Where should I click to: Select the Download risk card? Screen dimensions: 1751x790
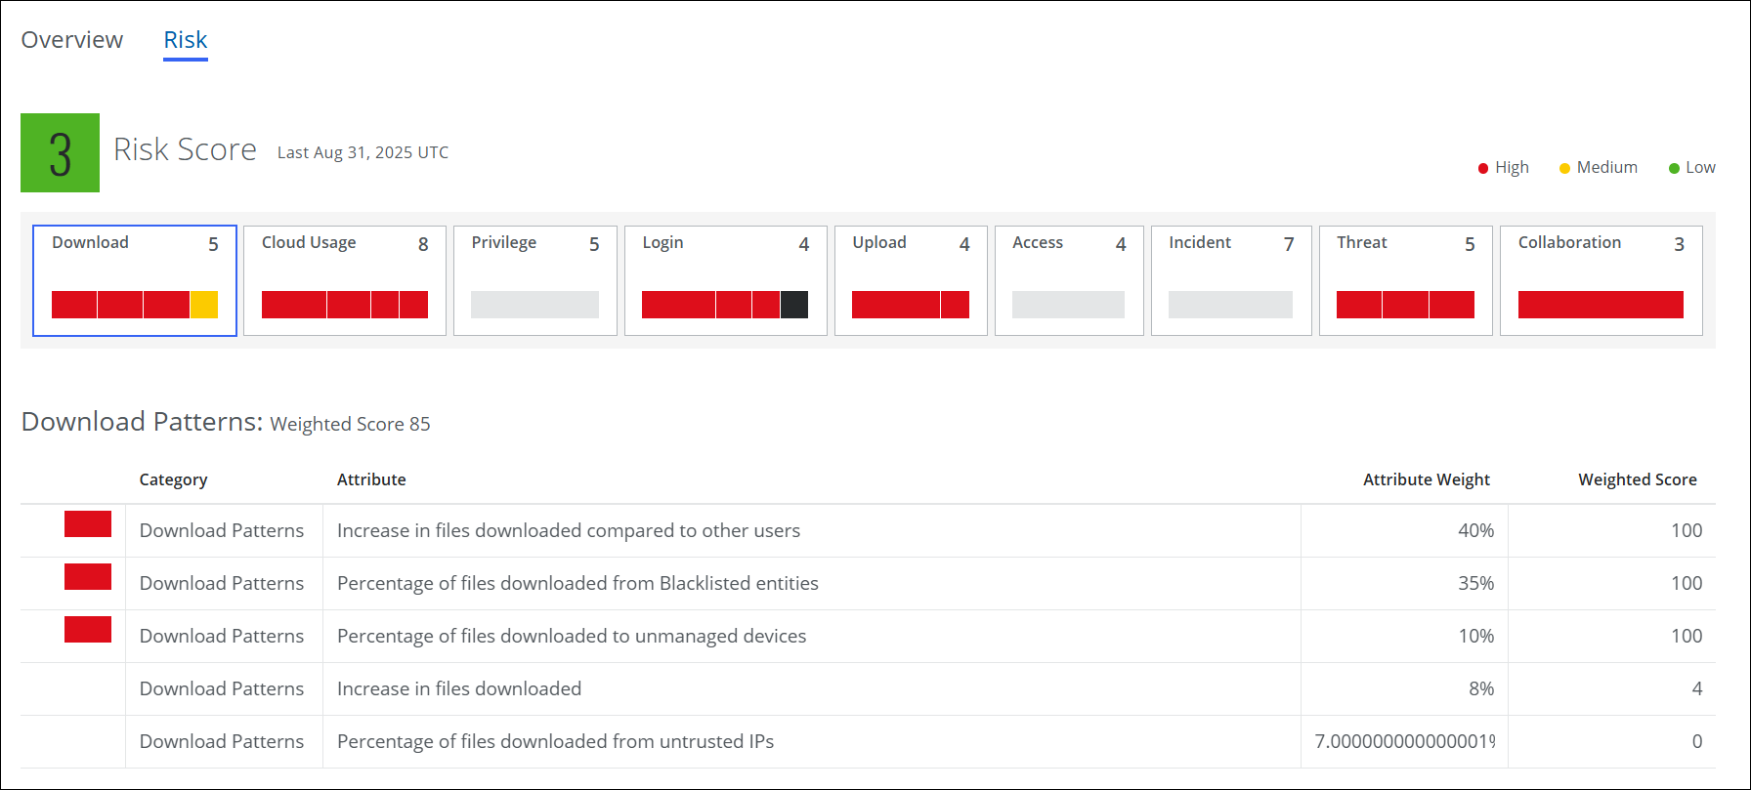(x=135, y=280)
